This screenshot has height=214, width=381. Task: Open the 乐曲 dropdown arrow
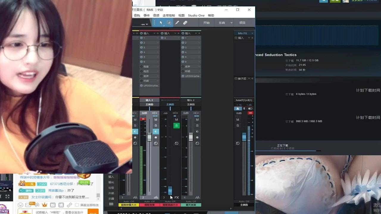(x=231, y=23)
